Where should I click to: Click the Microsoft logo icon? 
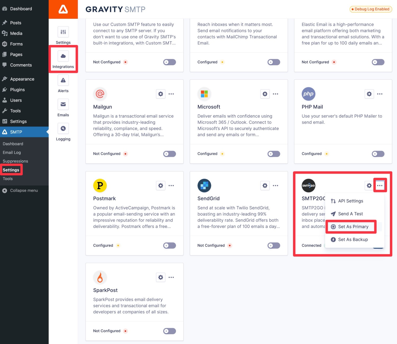click(204, 94)
